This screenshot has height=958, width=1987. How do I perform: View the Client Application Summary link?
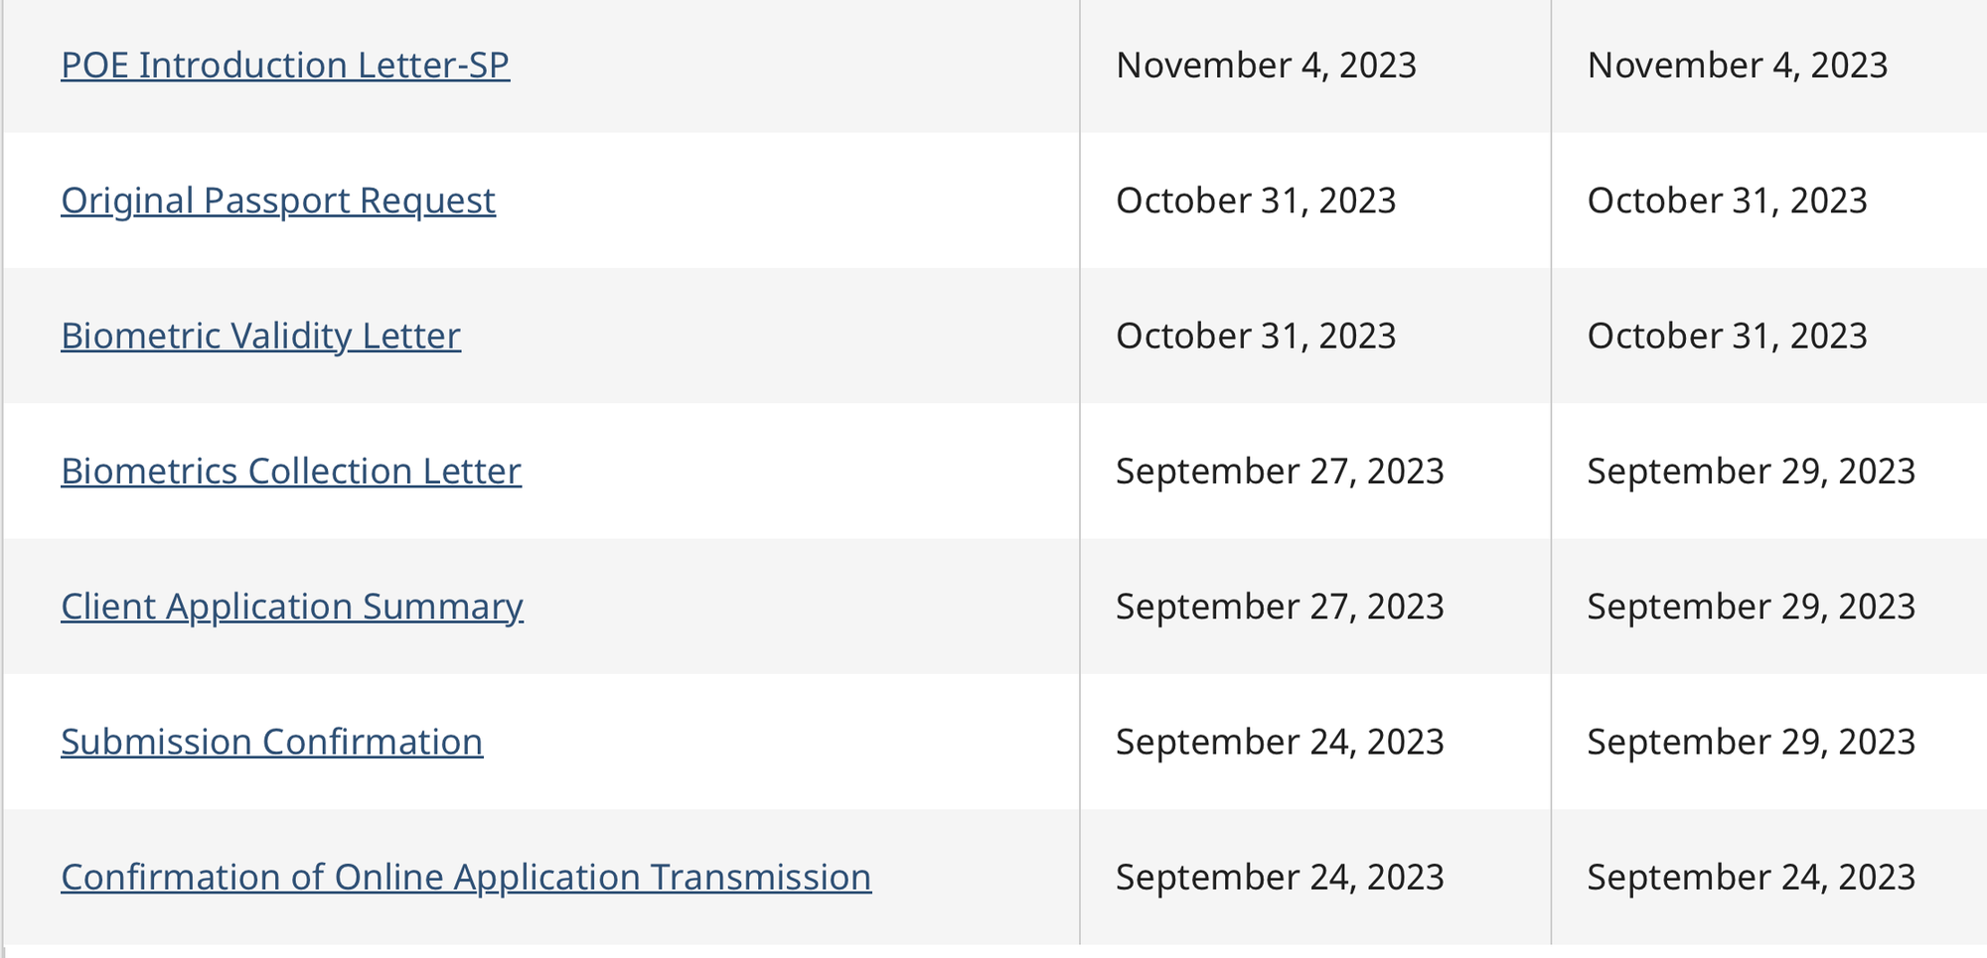coord(292,607)
